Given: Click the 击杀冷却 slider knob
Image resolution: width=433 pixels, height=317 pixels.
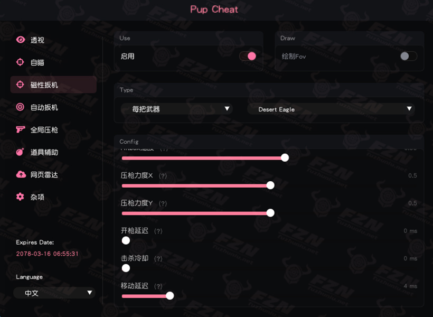Looking at the screenshot, I should pos(126,268).
